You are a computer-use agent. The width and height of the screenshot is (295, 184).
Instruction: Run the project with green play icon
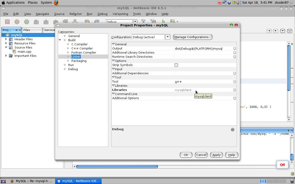pos(163,21)
